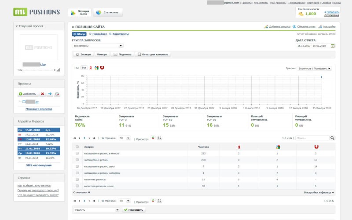Check the row "наращивание ресниц недорого"

click(x=77, y=173)
